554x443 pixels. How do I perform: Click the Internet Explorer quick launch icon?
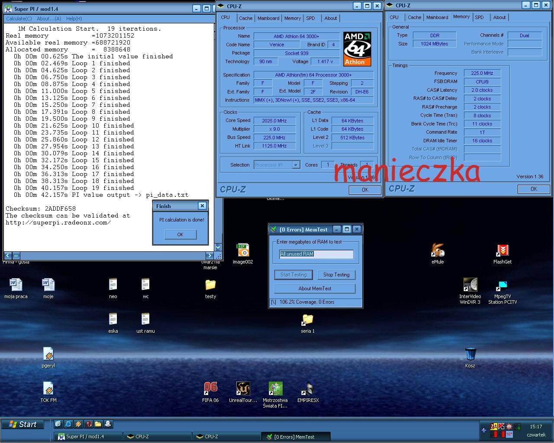(68, 424)
